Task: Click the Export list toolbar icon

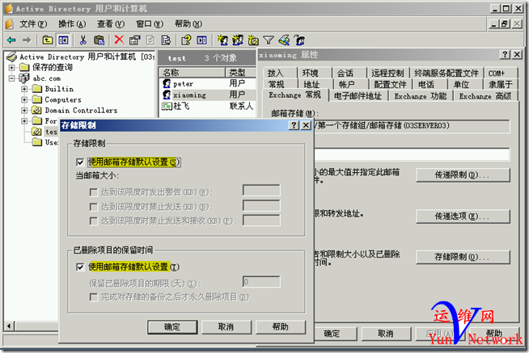Action: (x=166, y=40)
